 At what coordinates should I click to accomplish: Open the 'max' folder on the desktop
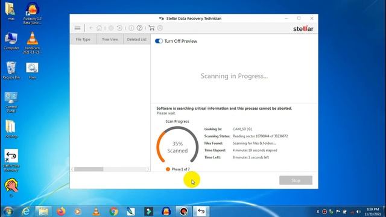(11, 11)
